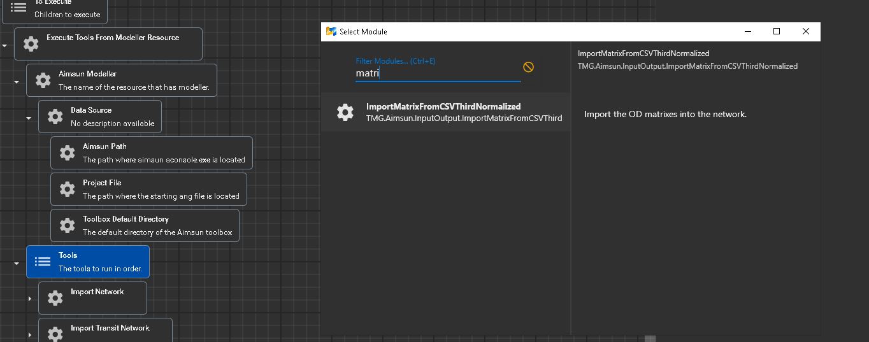The height and width of the screenshot is (342, 869).
Task: Click gear icon of Execute Tools From Modeller Resource
Action: (x=31, y=43)
